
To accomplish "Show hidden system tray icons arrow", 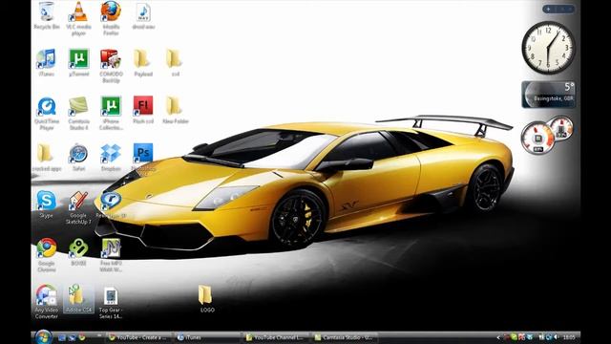I will (498, 337).
